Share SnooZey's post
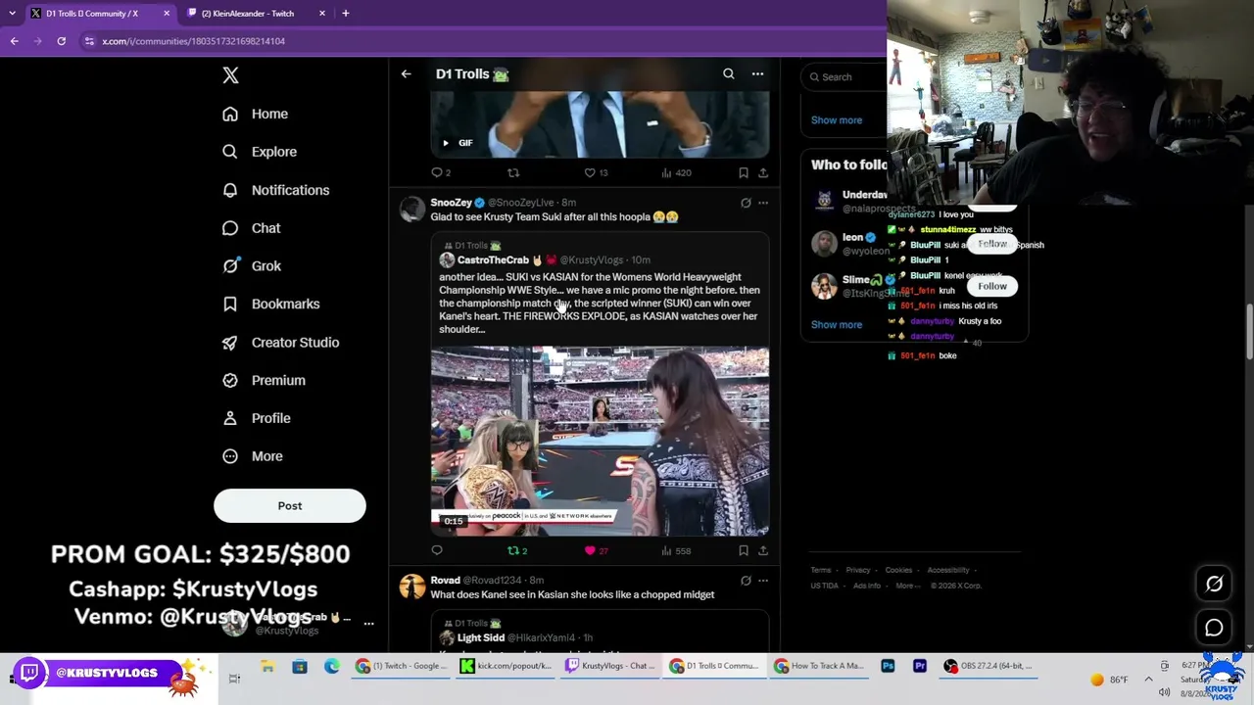This screenshot has width=1254, height=705. click(x=763, y=550)
